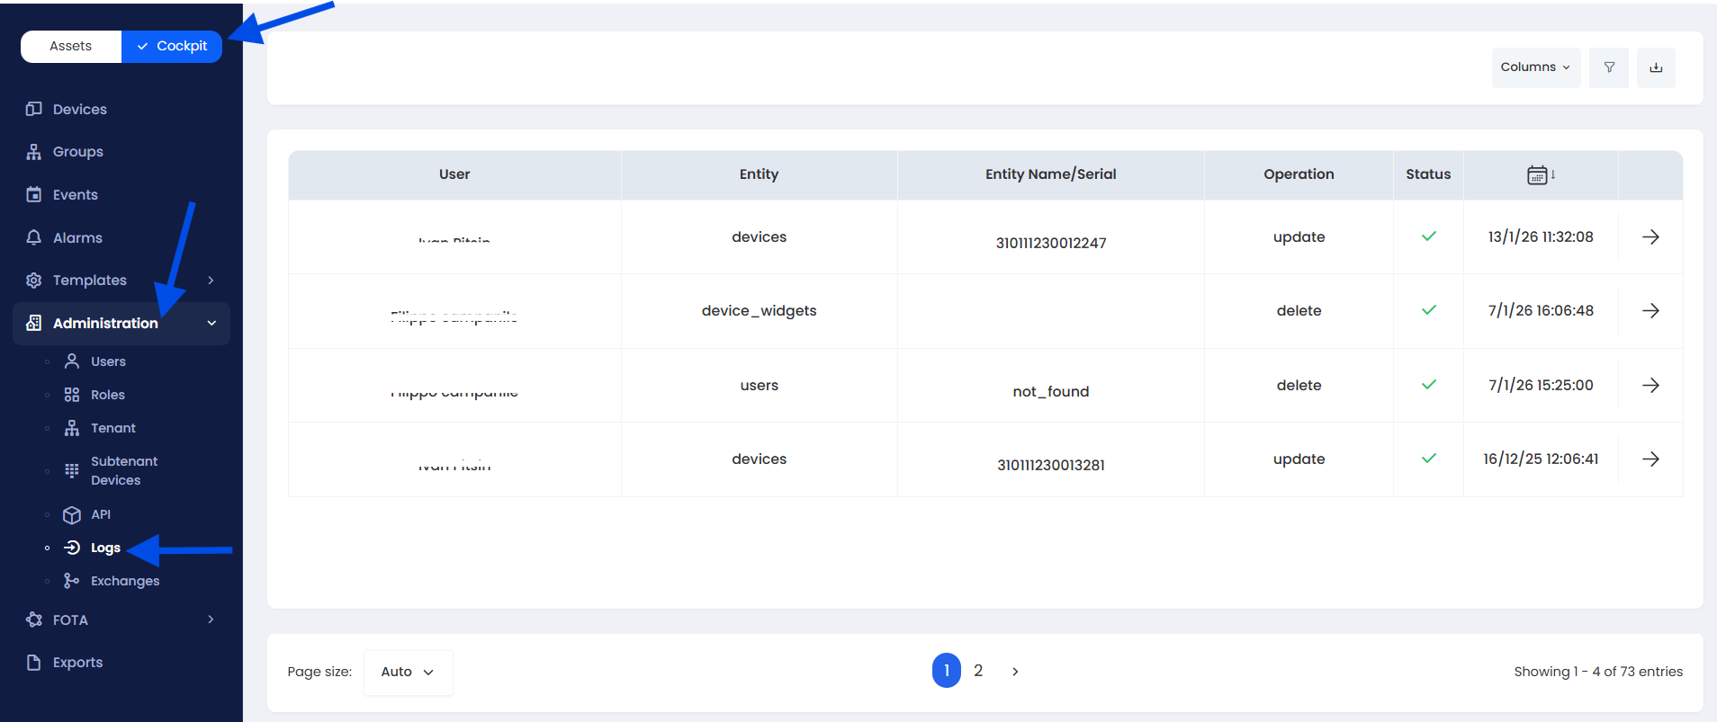Open details arrow for the 13/1/26 11:32:08 log
The height and width of the screenshot is (722, 1717).
[1650, 237]
